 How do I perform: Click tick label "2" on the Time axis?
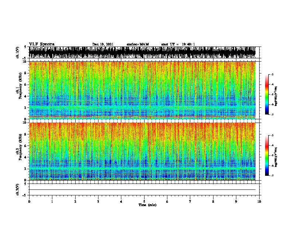pyautogui.click(x=75, y=202)
